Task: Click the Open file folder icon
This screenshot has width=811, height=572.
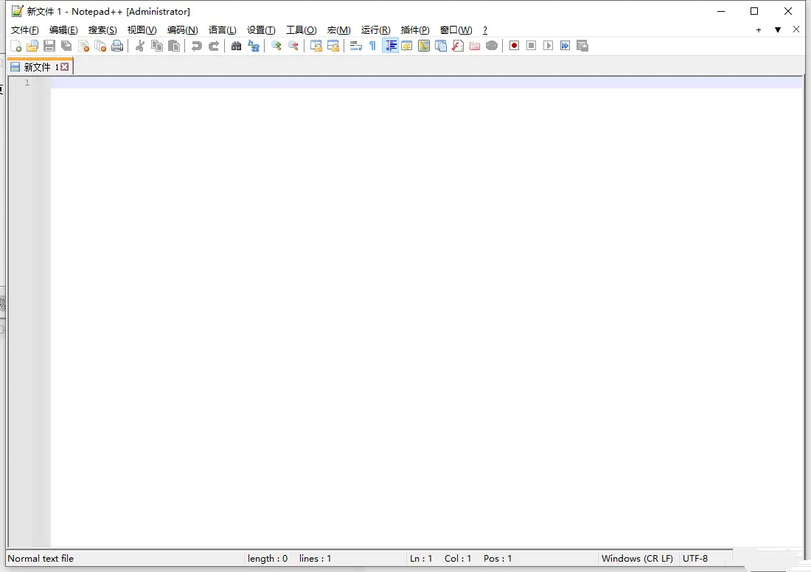Action: tap(32, 46)
